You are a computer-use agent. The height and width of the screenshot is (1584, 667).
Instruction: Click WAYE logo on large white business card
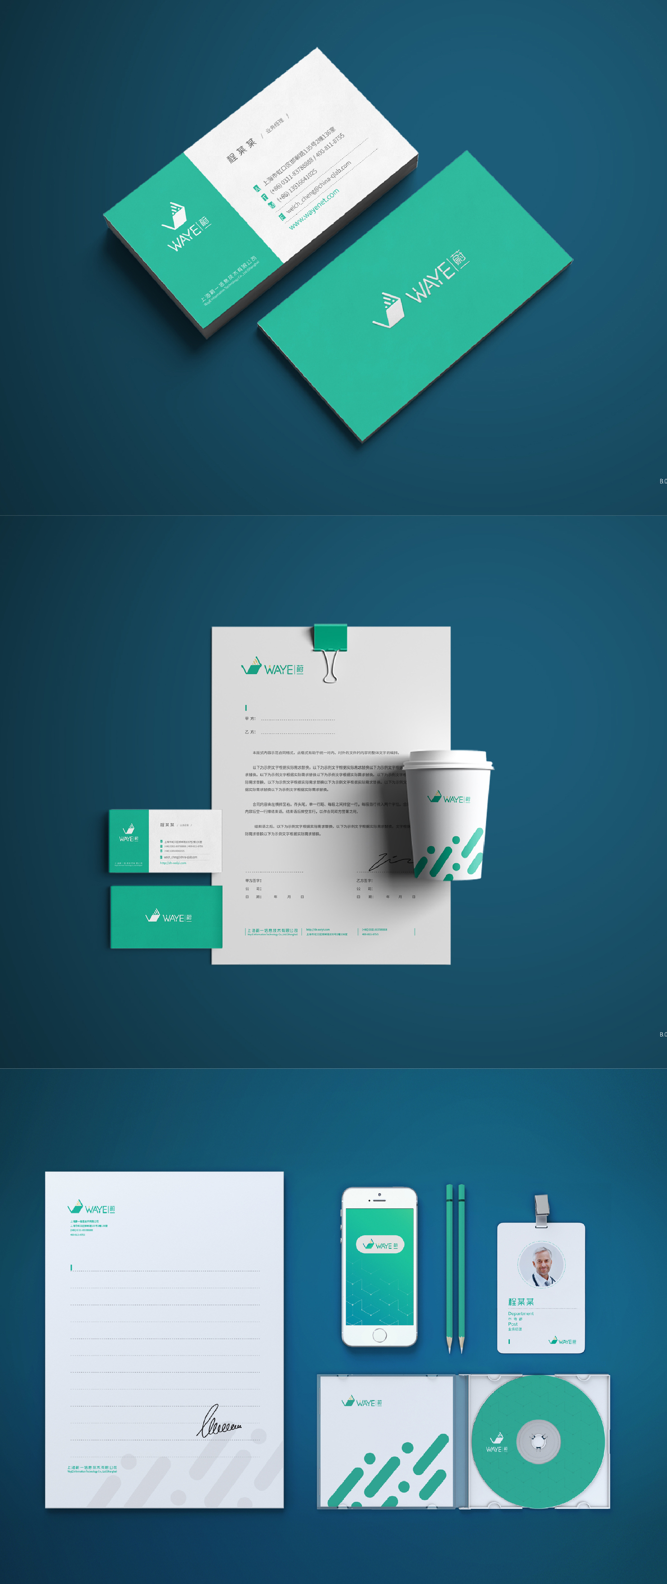(187, 226)
